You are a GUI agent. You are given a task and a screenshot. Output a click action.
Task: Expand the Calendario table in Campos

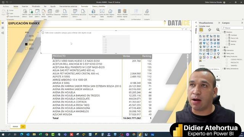[x=223, y=50]
